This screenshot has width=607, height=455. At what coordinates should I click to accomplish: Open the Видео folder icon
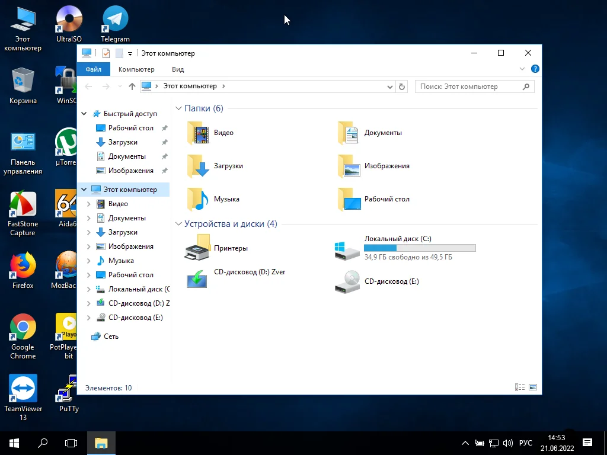(x=198, y=133)
